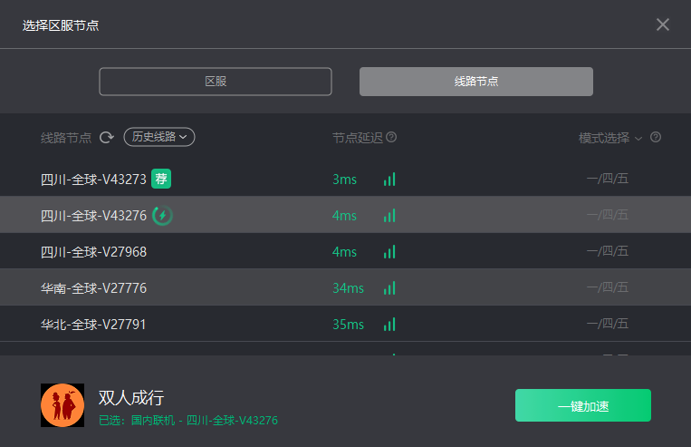Click the green 荐 badge on V43273
This screenshot has width=691, height=447.
161,179
